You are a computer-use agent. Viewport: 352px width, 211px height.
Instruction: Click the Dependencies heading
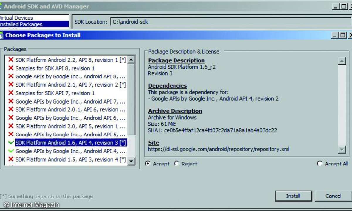pyautogui.click(x=167, y=86)
